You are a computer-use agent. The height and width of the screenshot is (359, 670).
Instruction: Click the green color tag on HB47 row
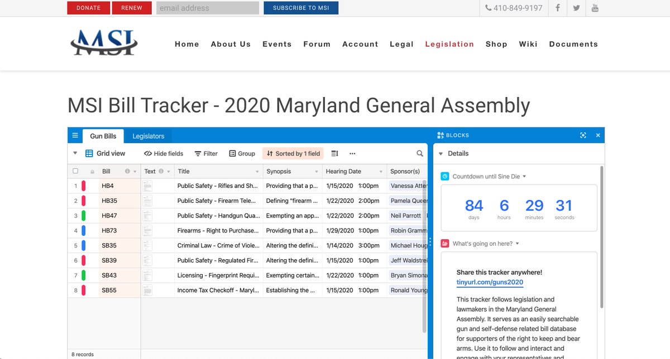84,216
